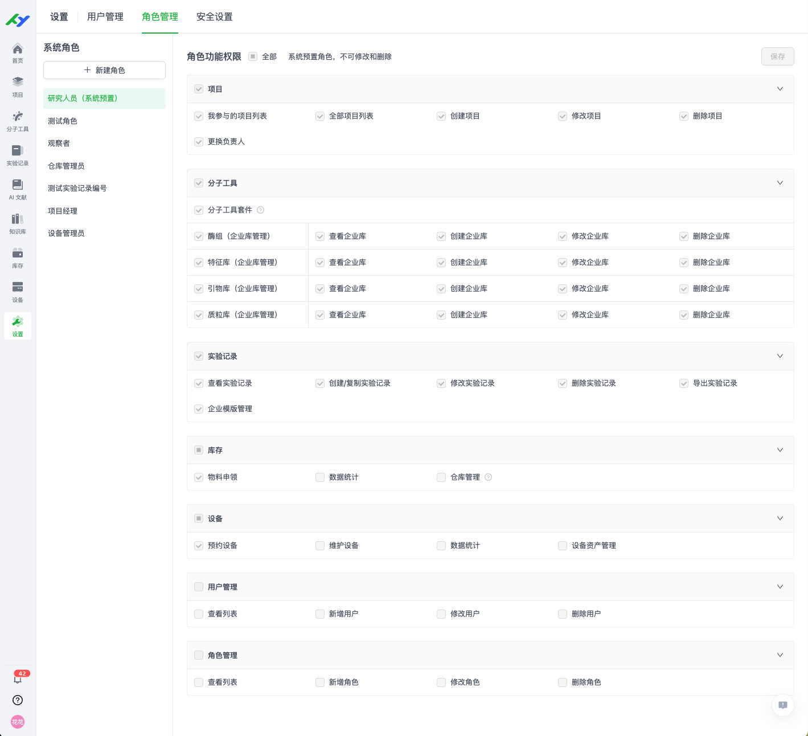808x736 pixels.
Task: Enable the 维护设备 checkbox
Action: 320,546
